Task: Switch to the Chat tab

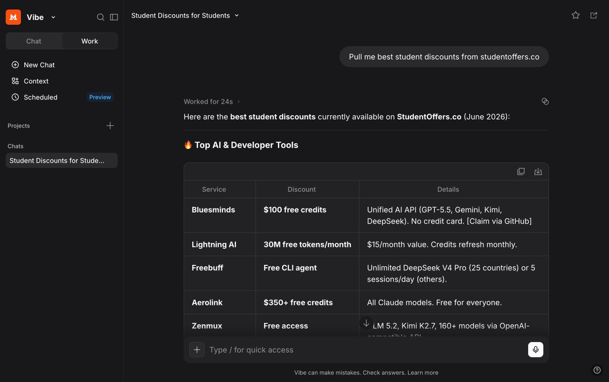Action: (34, 41)
